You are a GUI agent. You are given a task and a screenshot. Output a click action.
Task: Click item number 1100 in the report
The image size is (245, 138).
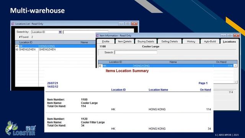click(x=84, y=100)
